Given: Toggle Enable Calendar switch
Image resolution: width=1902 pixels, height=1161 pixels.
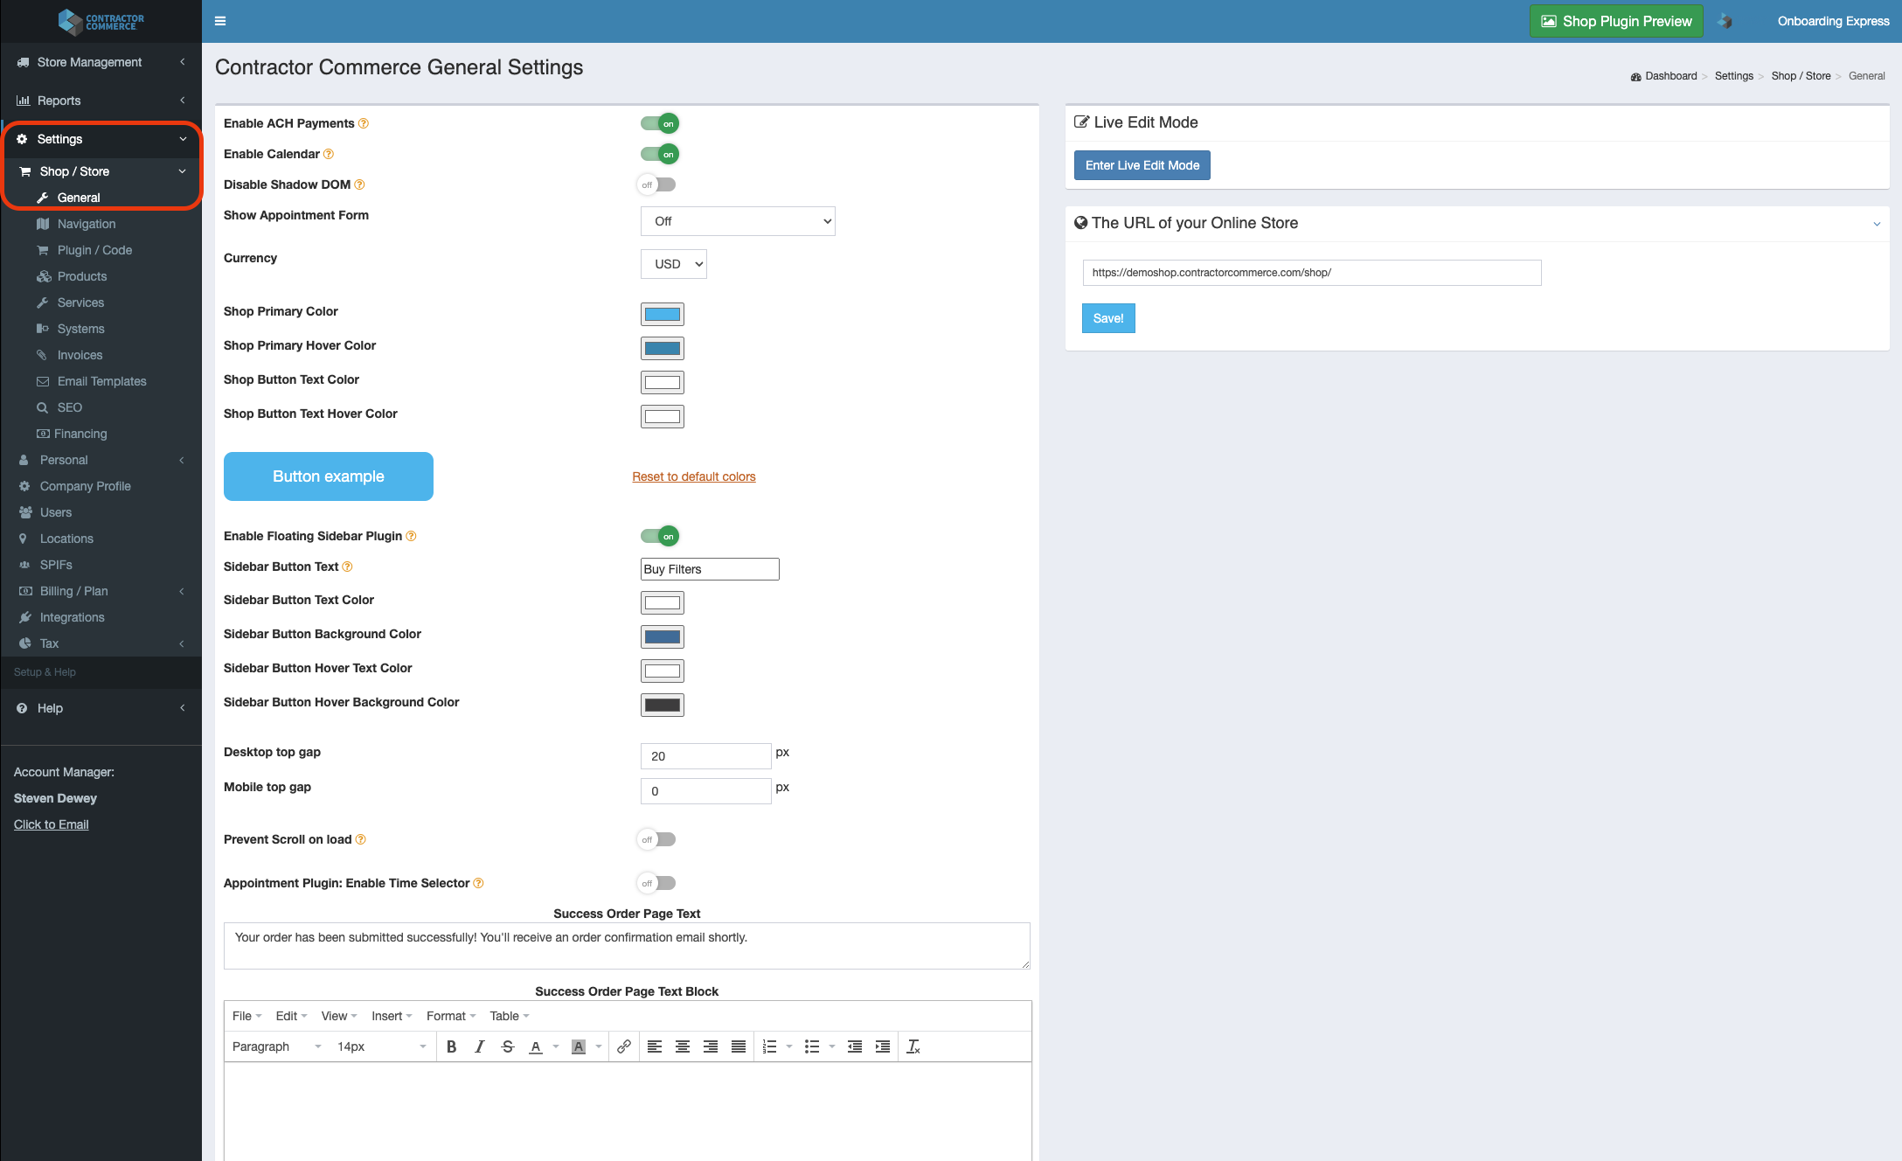Looking at the screenshot, I should click(660, 154).
